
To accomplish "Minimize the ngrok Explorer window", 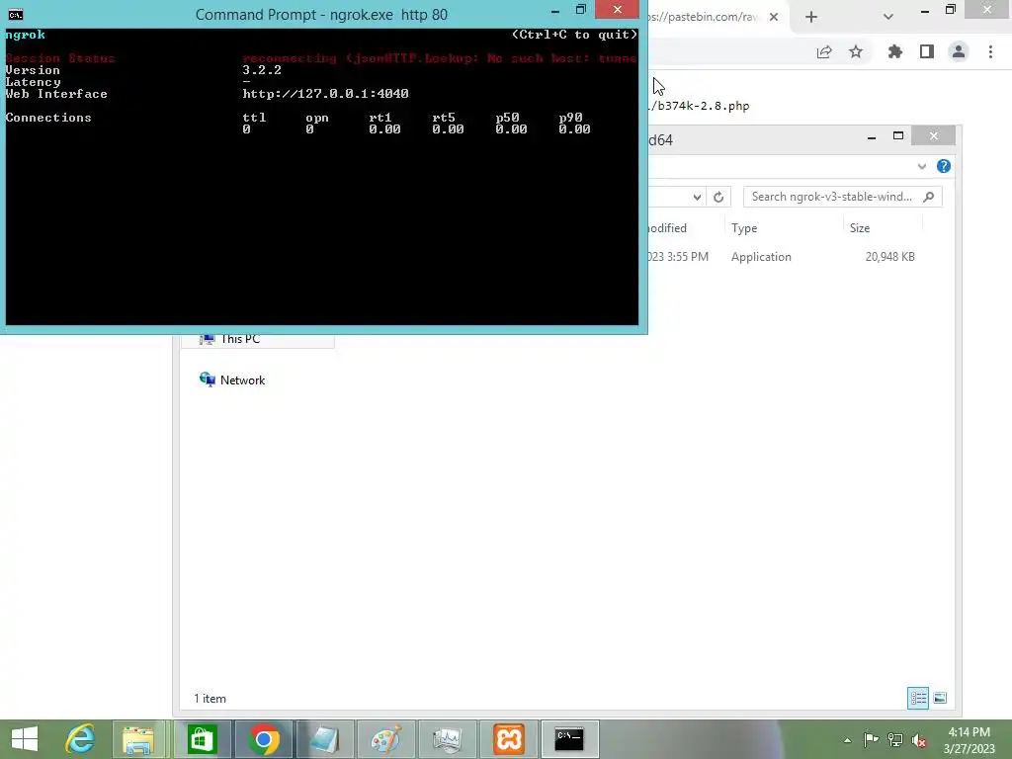I will click(872, 136).
